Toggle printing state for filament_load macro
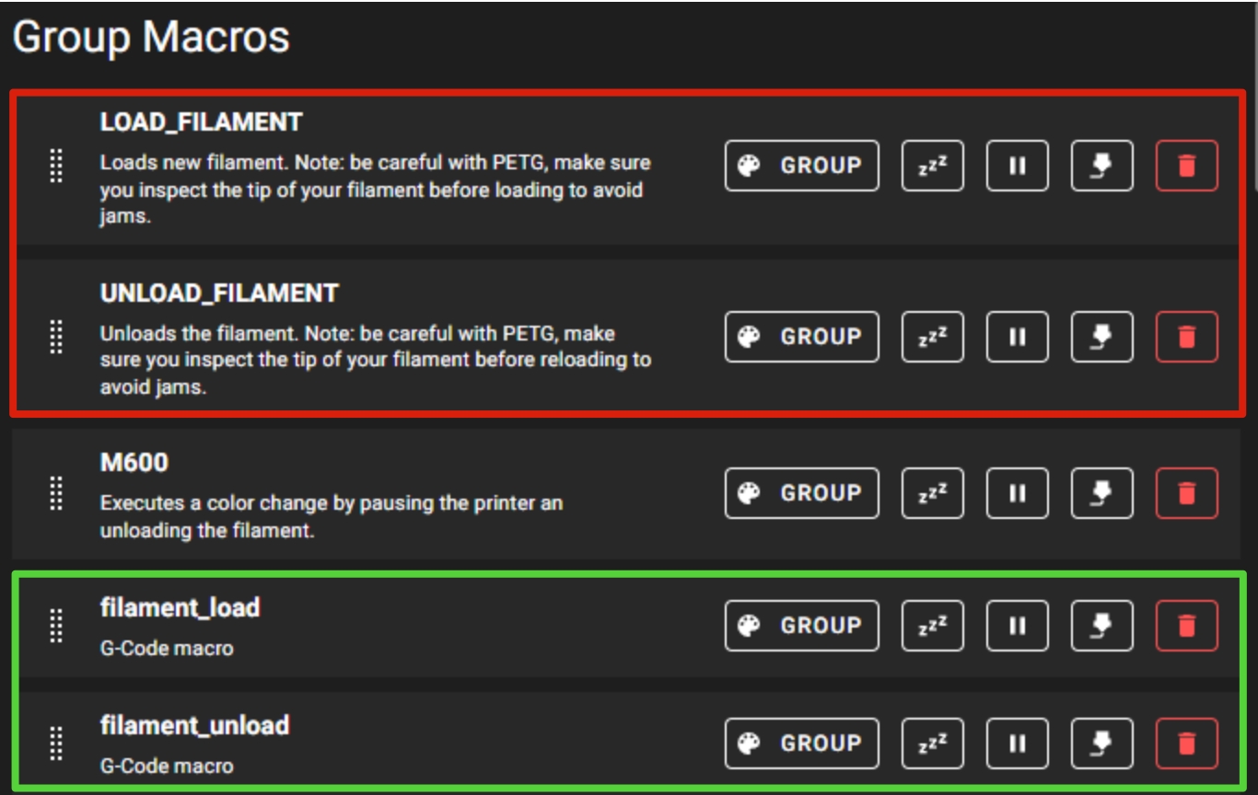 1102,626
